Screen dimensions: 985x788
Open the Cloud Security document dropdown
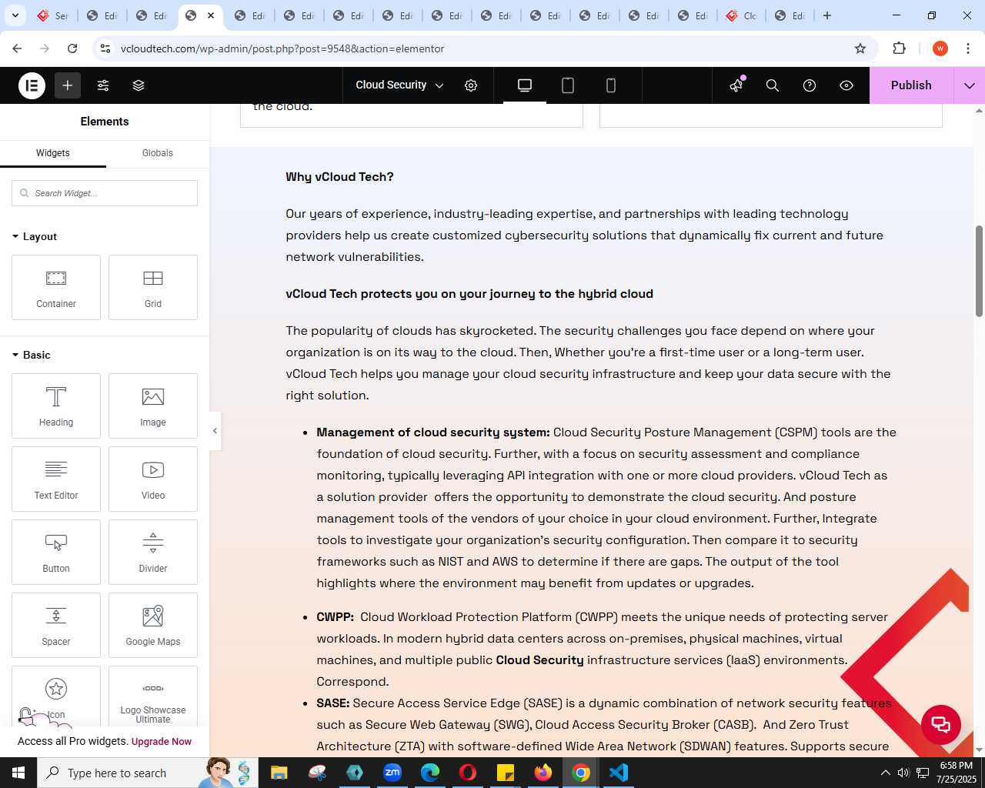click(x=399, y=85)
